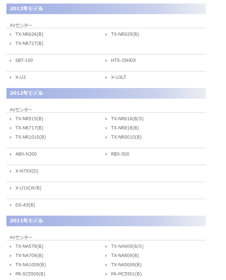Open TX-NR727(B) support page link

(x=29, y=43)
